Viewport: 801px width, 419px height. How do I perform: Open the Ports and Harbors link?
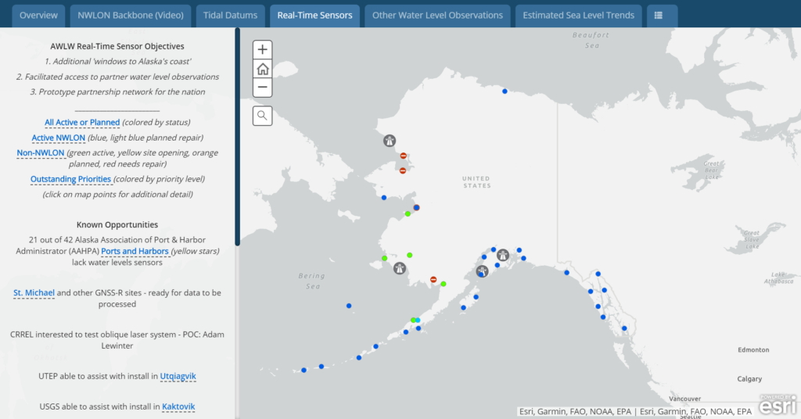[135, 251]
